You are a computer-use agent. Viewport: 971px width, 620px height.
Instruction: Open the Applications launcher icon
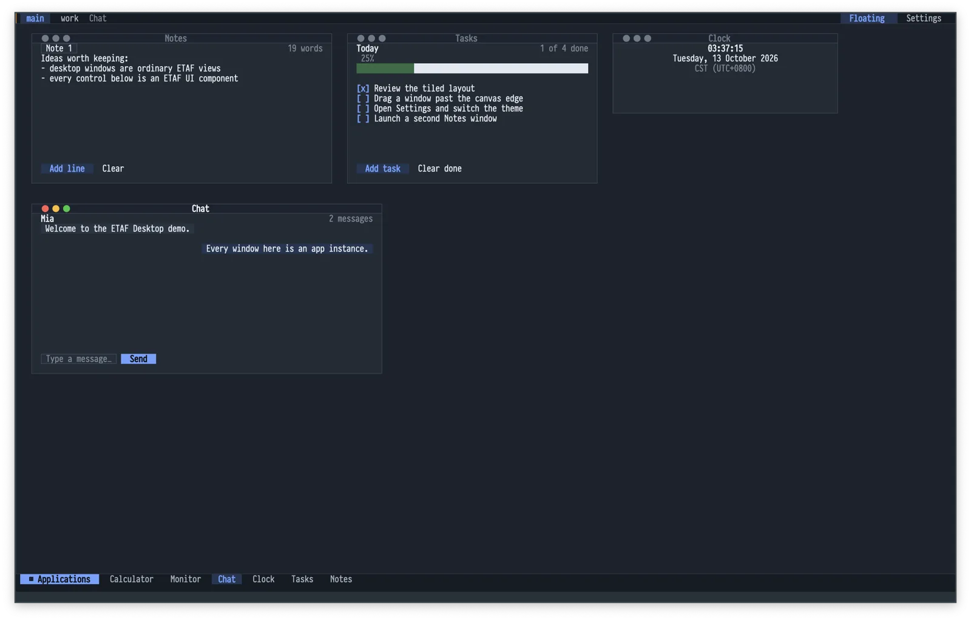click(x=31, y=579)
